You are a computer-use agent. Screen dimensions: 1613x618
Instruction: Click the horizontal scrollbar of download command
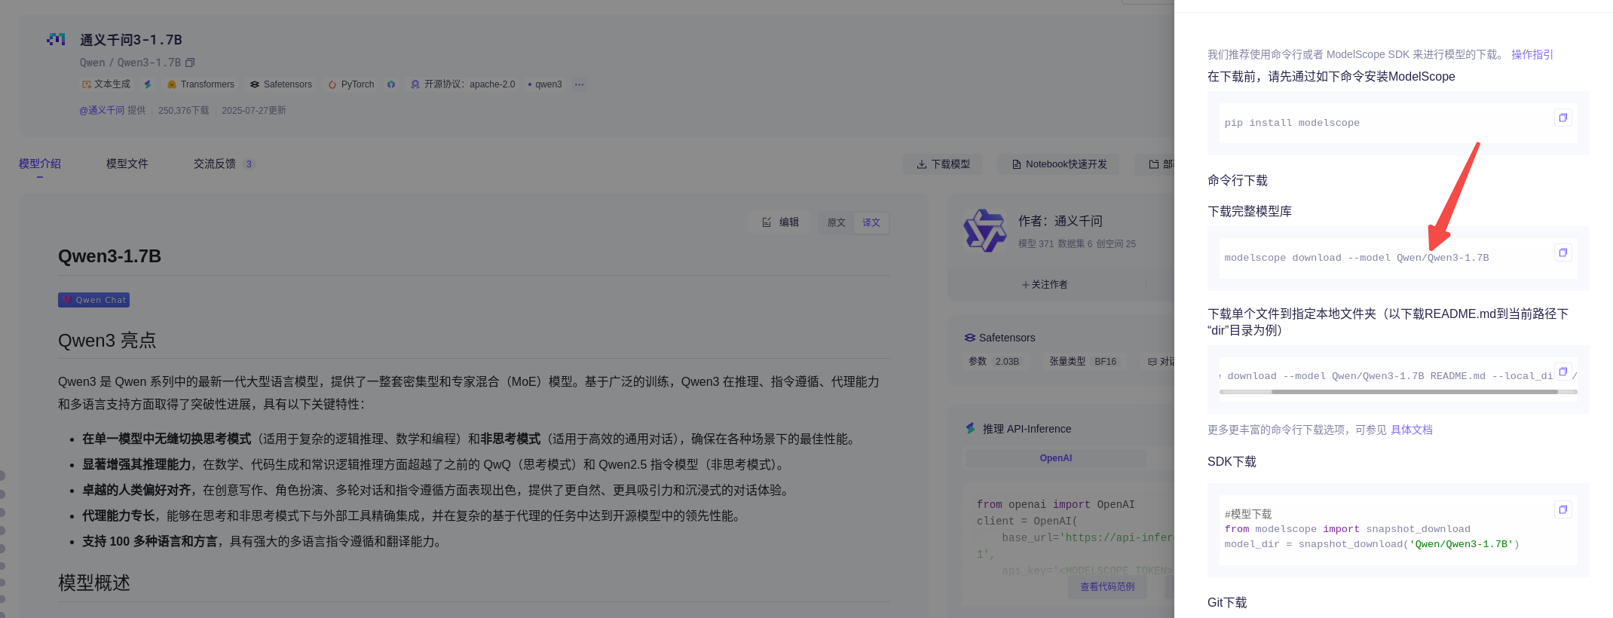1414,392
